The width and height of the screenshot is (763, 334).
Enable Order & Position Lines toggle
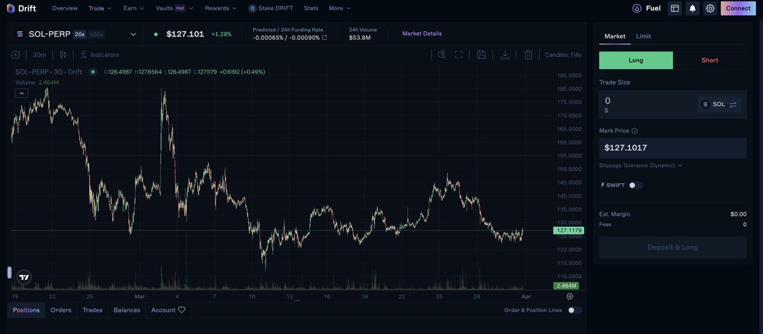(574, 311)
